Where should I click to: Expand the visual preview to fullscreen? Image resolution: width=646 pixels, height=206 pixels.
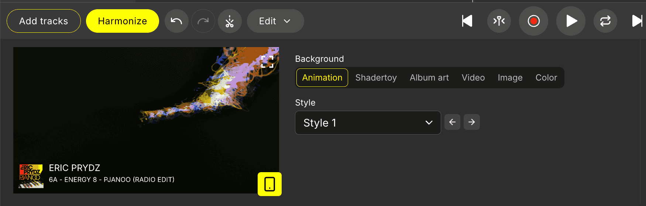[267, 62]
